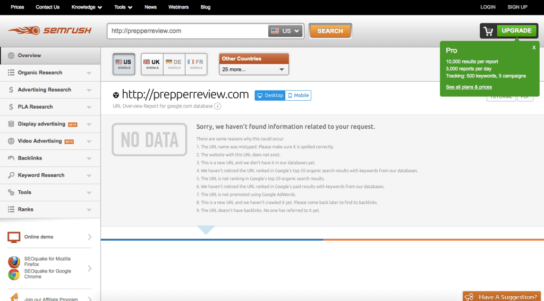
Task: Expand the Display advertising section arrow
Action: tap(89, 124)
